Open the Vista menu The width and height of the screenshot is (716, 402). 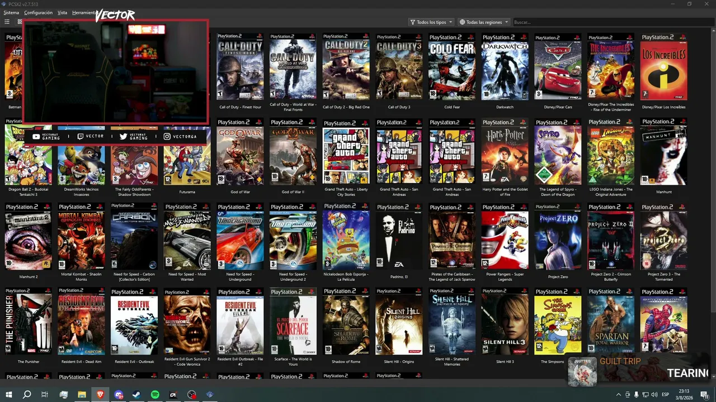point(63,12)
